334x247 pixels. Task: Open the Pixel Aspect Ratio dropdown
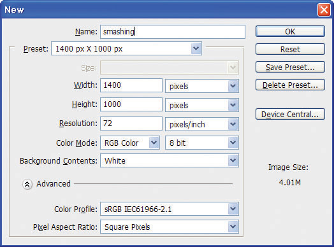pyautogui.click(x=170, y=227)
